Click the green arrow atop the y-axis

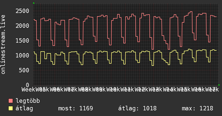[34, 3]
